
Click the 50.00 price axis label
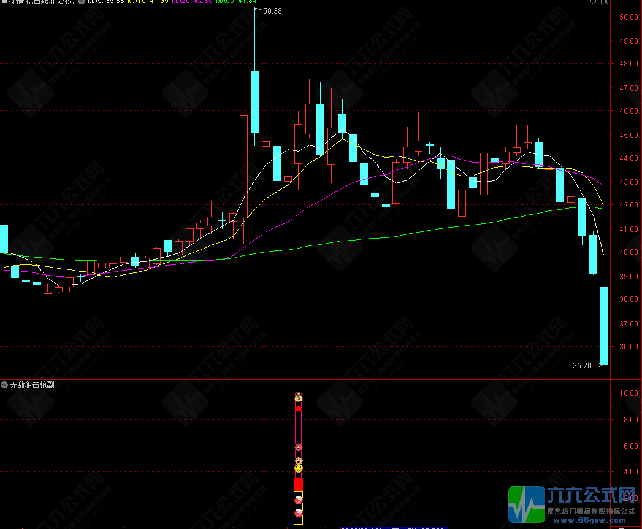coord(629,17)
